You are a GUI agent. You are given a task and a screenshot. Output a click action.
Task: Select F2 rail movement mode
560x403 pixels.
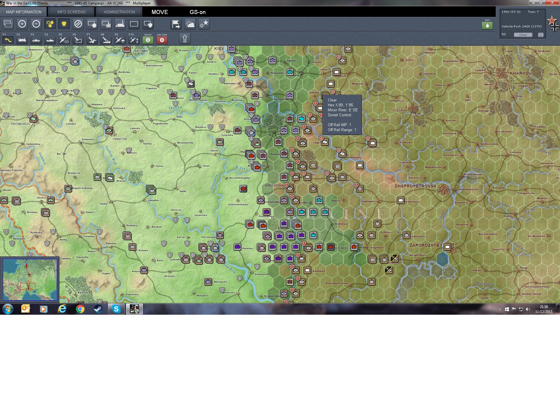pyautogui.click(x=22, y=40)
